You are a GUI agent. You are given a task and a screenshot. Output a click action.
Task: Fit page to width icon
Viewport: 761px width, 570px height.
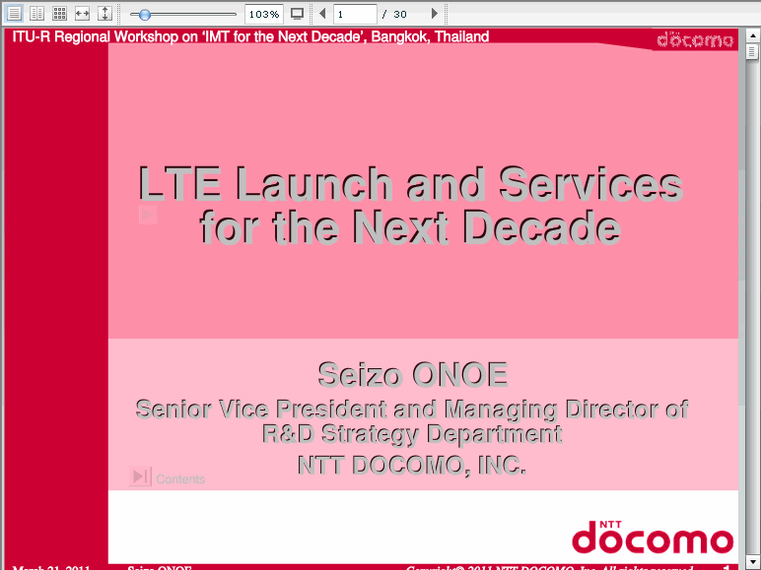click(x=82, y=14)
